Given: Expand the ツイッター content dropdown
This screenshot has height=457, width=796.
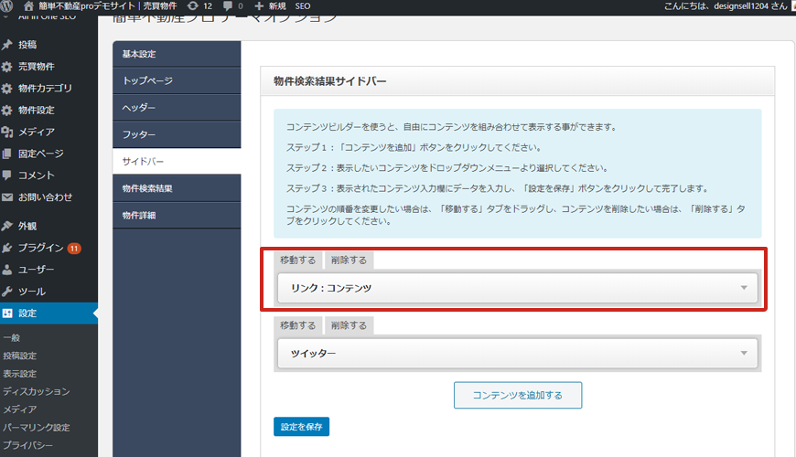Looking at the screenshot, I should [x=744, y=353].
